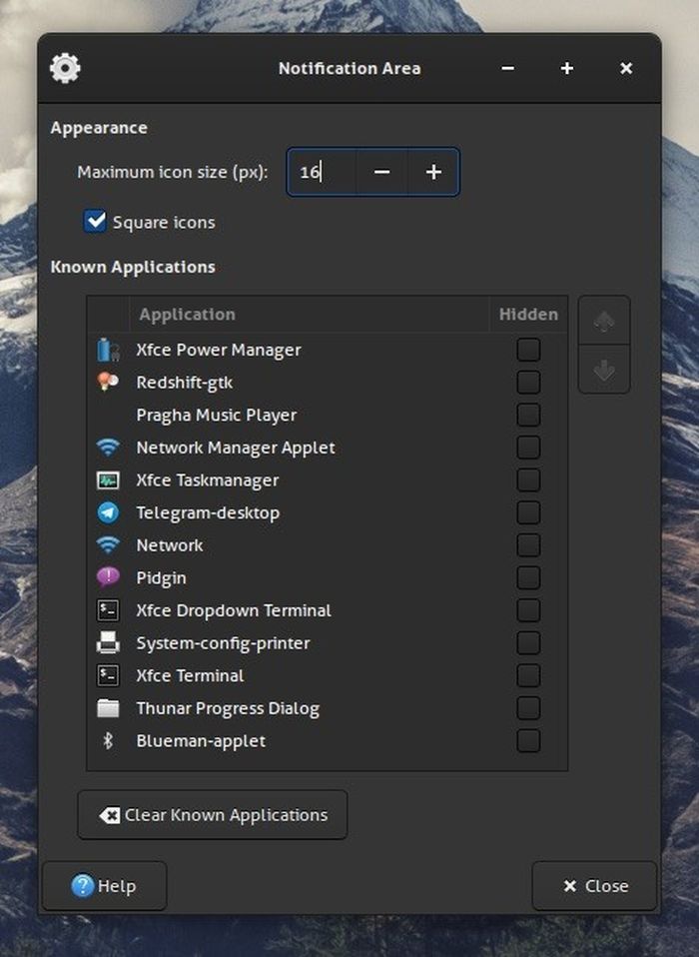Uncheck the Square icons checkbox
Image resolution: width=699 pixels, height=957 pixels.
(96, 222)
